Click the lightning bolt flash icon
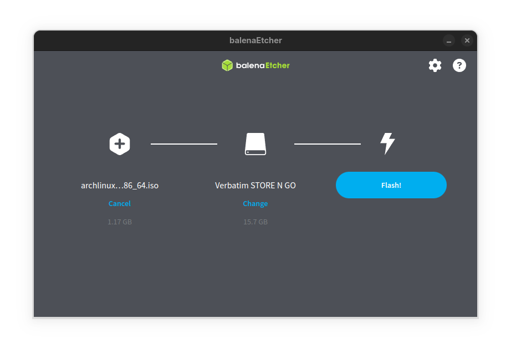The image size is (511, 354). [x=387, y=143]
